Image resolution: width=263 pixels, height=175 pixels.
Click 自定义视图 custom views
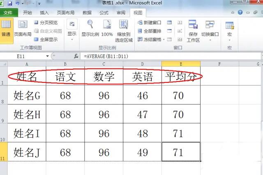click(48, 31)
